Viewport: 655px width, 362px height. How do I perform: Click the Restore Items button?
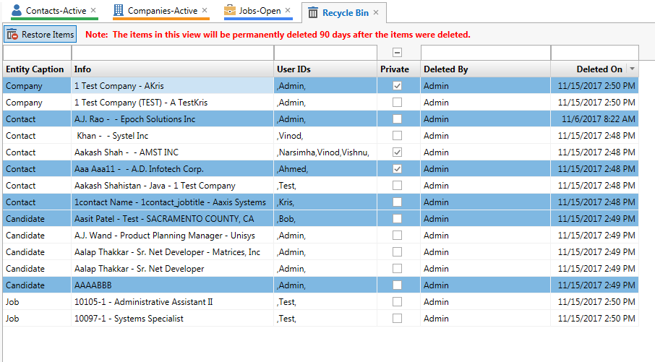click(40, 34)
